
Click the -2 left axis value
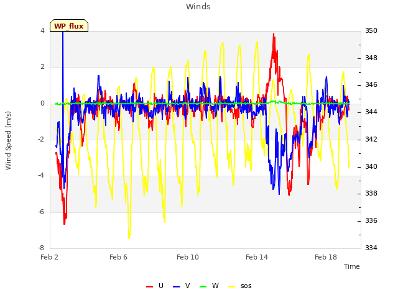[41, 139]
